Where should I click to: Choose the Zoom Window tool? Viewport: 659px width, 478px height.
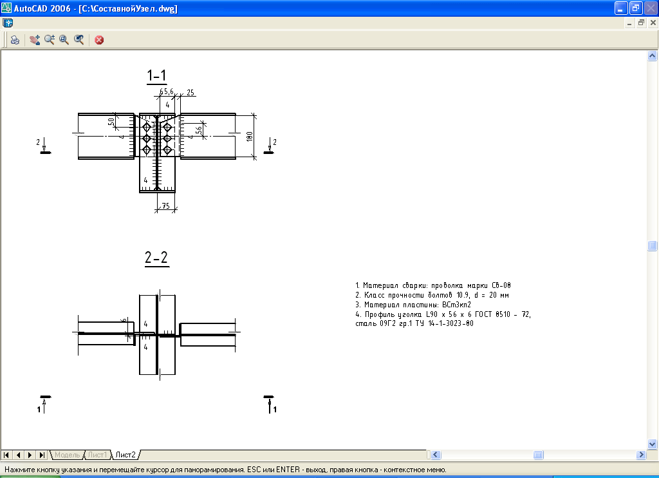pyautogui.click(x=64, y=40)
